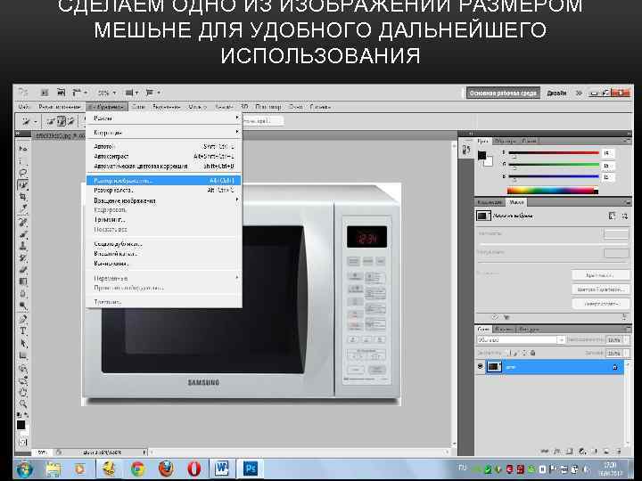Switch to the Дизайн workspace
The image size is (642, 481).
click(x=556, y=94)
